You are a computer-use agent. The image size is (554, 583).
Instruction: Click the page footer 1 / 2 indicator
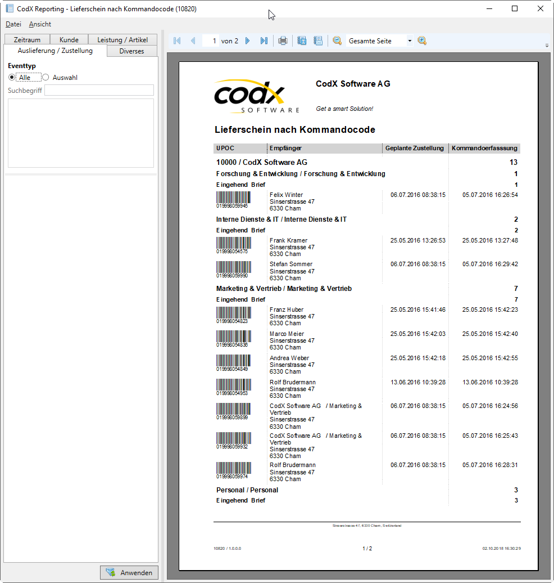click(367, 549)
